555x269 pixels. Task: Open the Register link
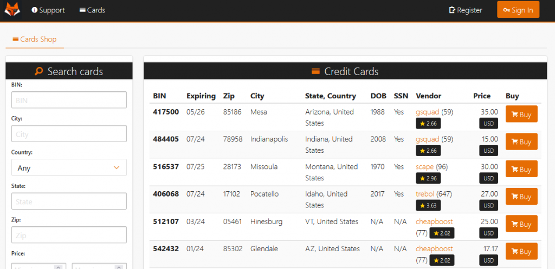pos(466,10)
